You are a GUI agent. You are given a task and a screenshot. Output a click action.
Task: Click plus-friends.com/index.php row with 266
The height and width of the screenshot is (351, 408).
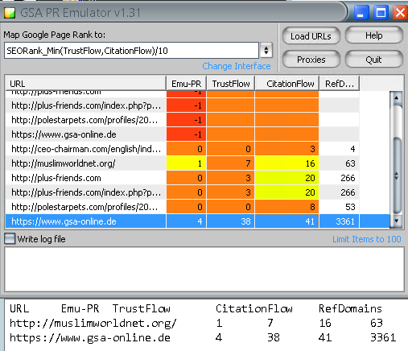click(183, 192)
